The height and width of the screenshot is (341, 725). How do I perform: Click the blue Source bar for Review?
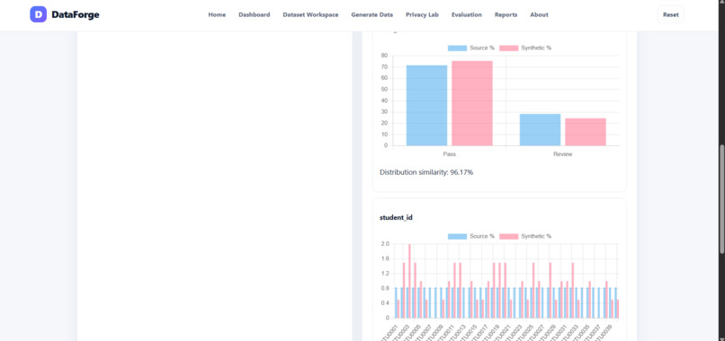540,130
